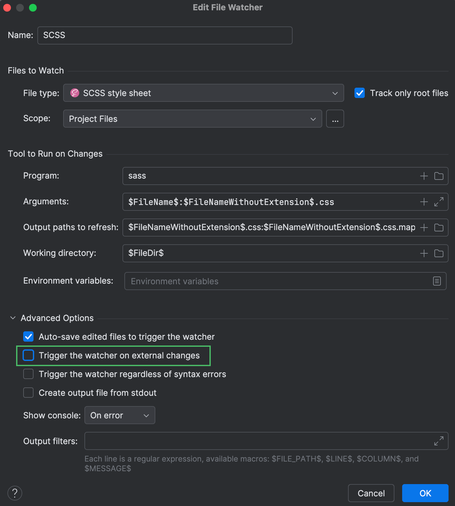Viewport: 455px width, 506px height.
Task: Open environment variables editor list icon
Action: point(437,281)
